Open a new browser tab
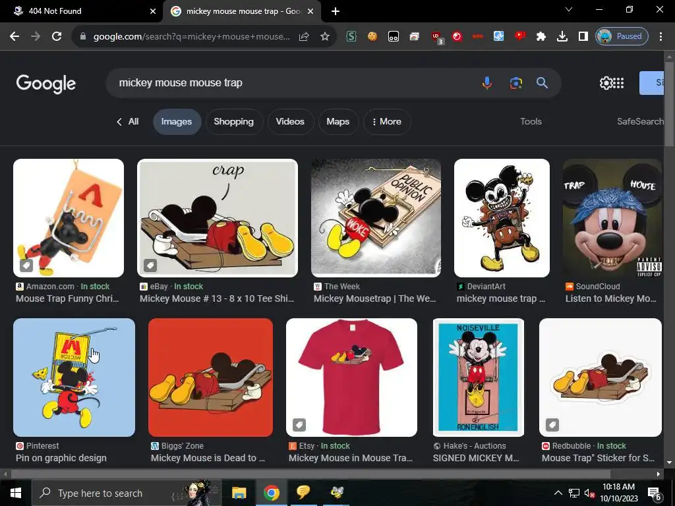675x506 pixels. point(336,11)
